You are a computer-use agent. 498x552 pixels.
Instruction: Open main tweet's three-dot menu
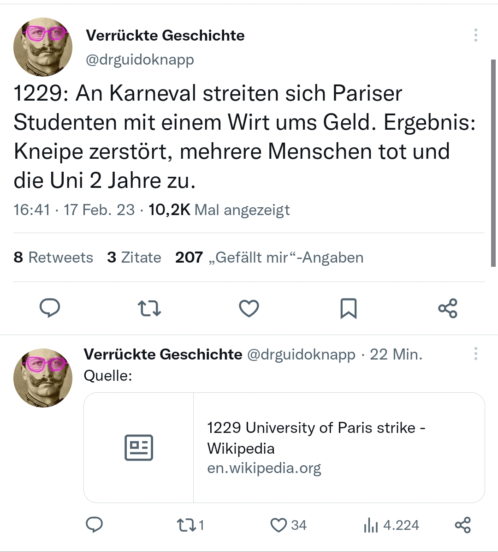click(x=475, y=36)
